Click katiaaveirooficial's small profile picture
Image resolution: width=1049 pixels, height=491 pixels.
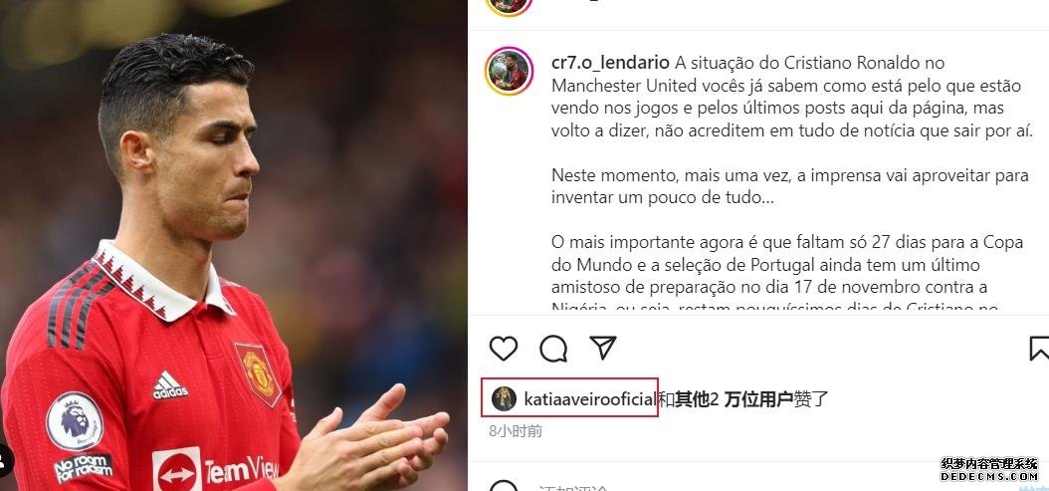[x=504, y=399]
